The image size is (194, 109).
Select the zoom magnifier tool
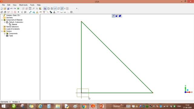[33, 8]
